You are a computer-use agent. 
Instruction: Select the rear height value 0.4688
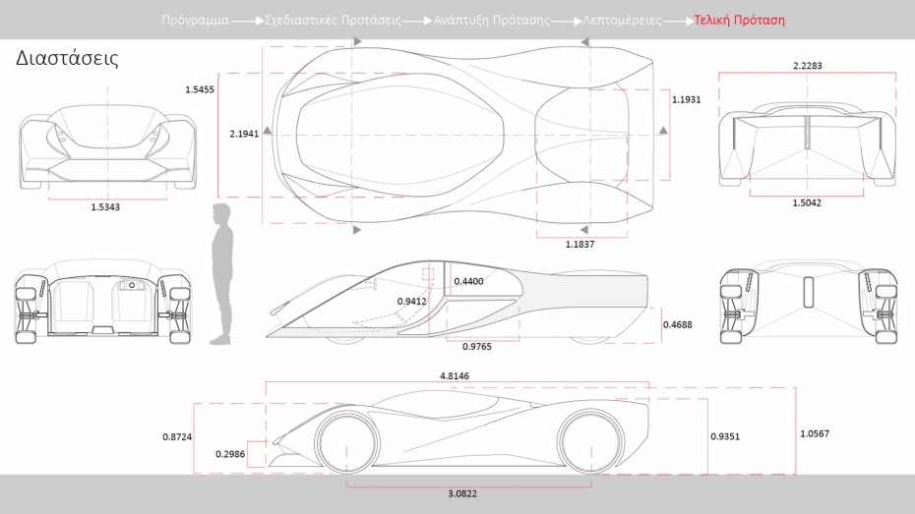coord(678,324)
